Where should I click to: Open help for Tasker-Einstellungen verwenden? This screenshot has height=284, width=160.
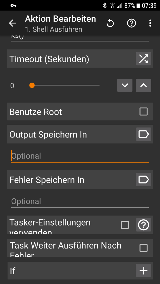pyautogui.click(x=143, y=225)
